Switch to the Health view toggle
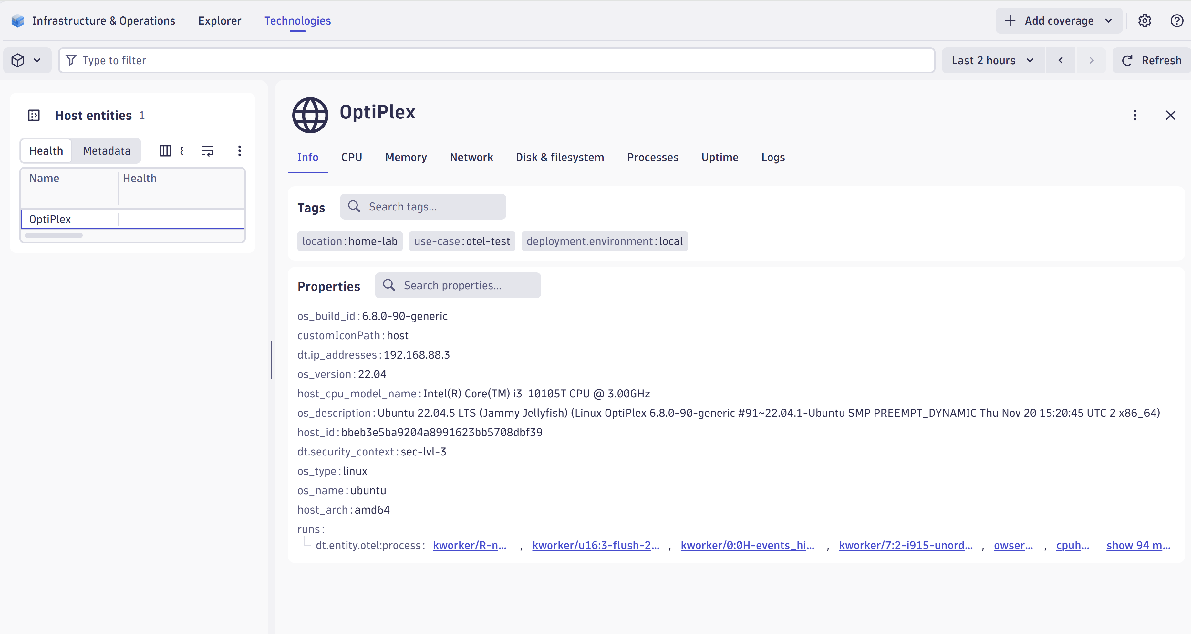The height and width of the screenshot is (634, 1191). tap(46, 150)
